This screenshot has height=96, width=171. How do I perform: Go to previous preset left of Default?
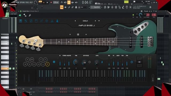(75, 21)
